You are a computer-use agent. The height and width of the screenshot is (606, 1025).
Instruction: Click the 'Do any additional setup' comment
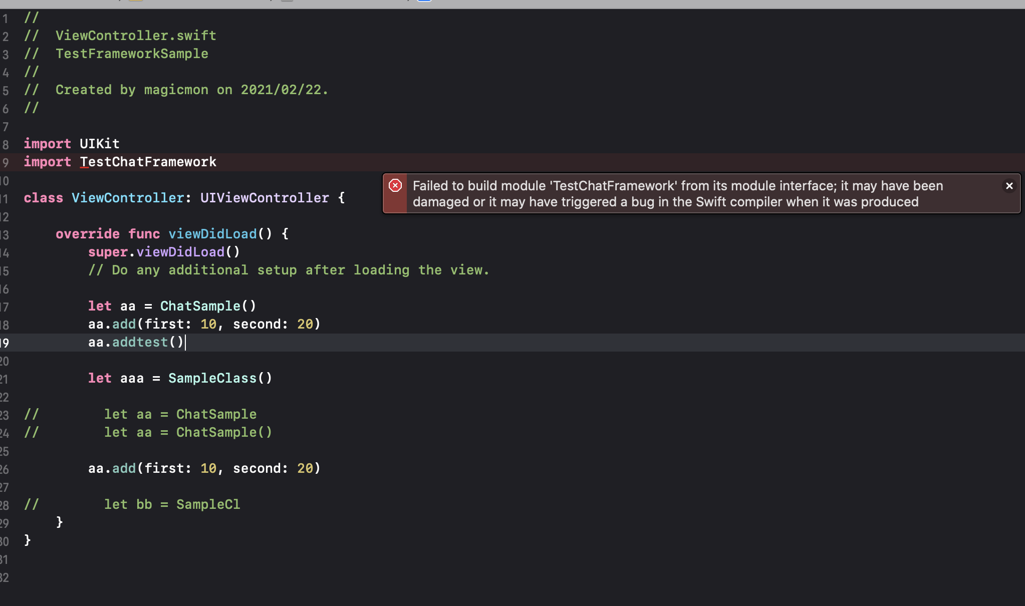[289, 270]
